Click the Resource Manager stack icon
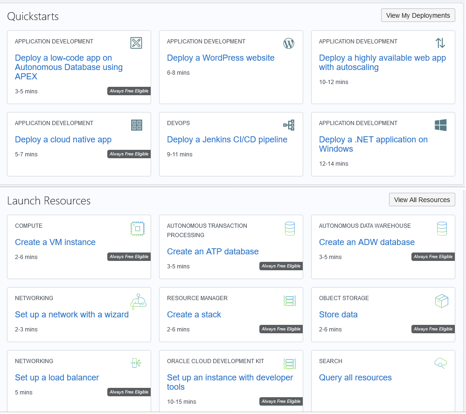The width and height of the screenshot is (466, 414). click(x=290, y=301)
